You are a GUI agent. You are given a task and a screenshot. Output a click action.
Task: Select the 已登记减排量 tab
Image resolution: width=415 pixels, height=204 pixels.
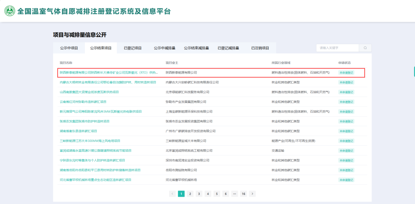tap(228, 48)
